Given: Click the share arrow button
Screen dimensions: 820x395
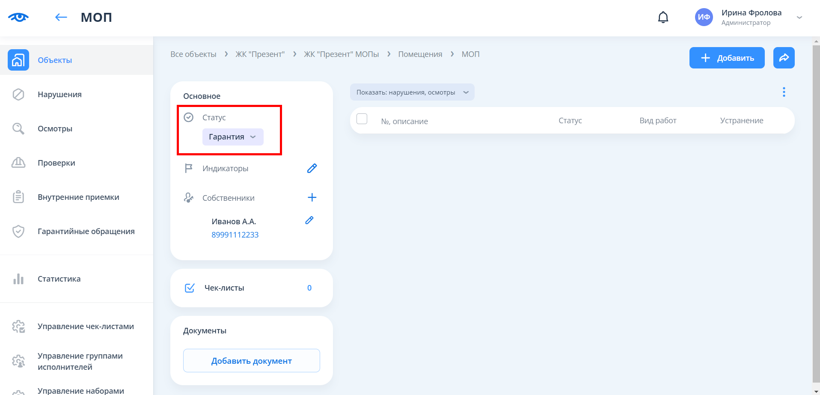Looking at the screenshot, I should coord(784,58).
